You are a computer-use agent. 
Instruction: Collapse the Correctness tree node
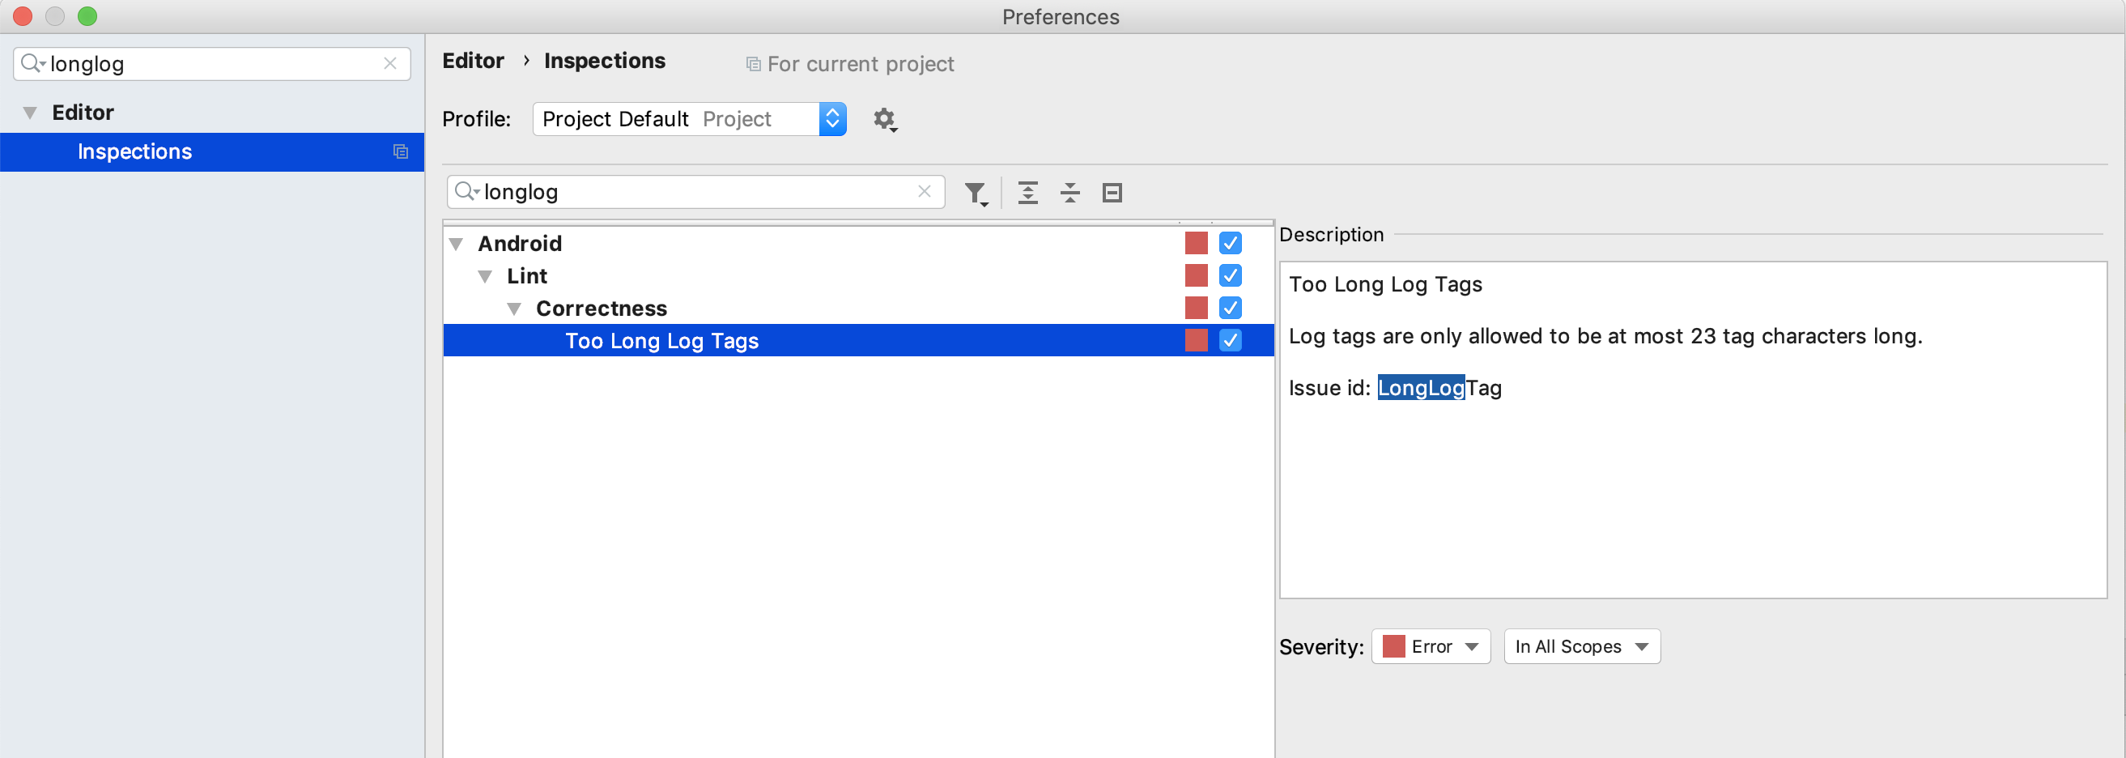[x=514, y=307]
